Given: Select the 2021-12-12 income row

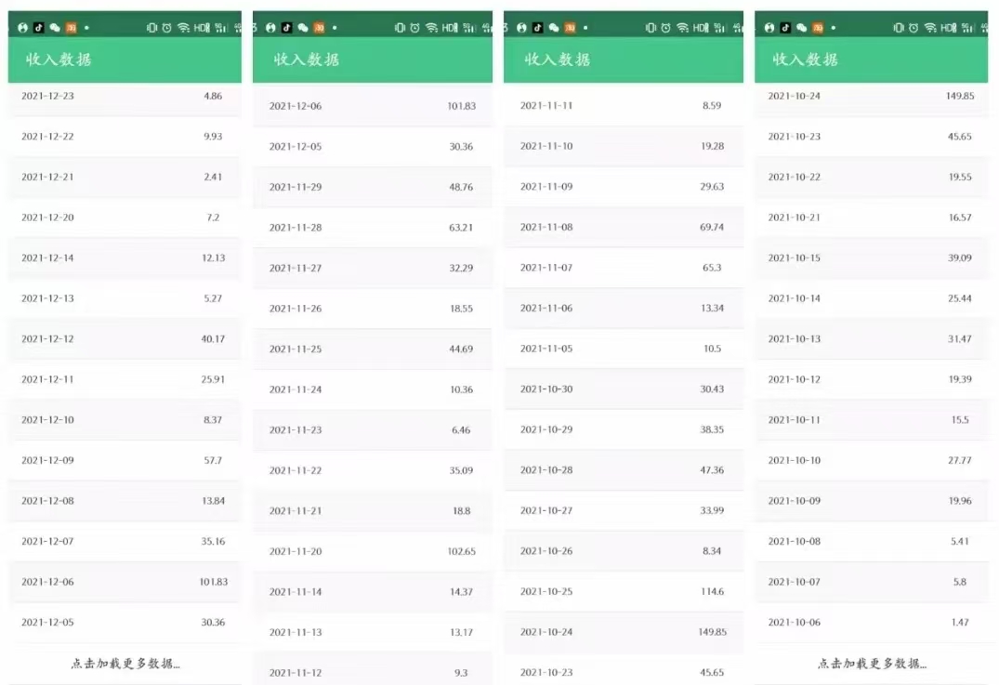Looking at the screenshot, I should [x=125, y=339].
